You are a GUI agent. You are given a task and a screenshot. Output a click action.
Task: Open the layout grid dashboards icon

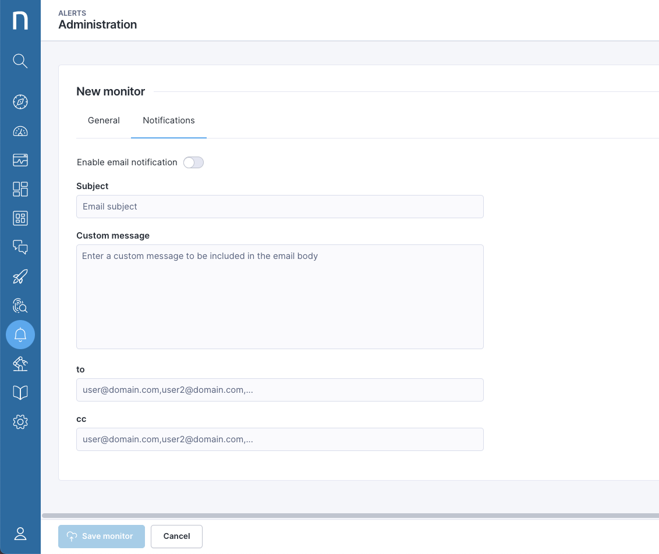pos(20,189)
